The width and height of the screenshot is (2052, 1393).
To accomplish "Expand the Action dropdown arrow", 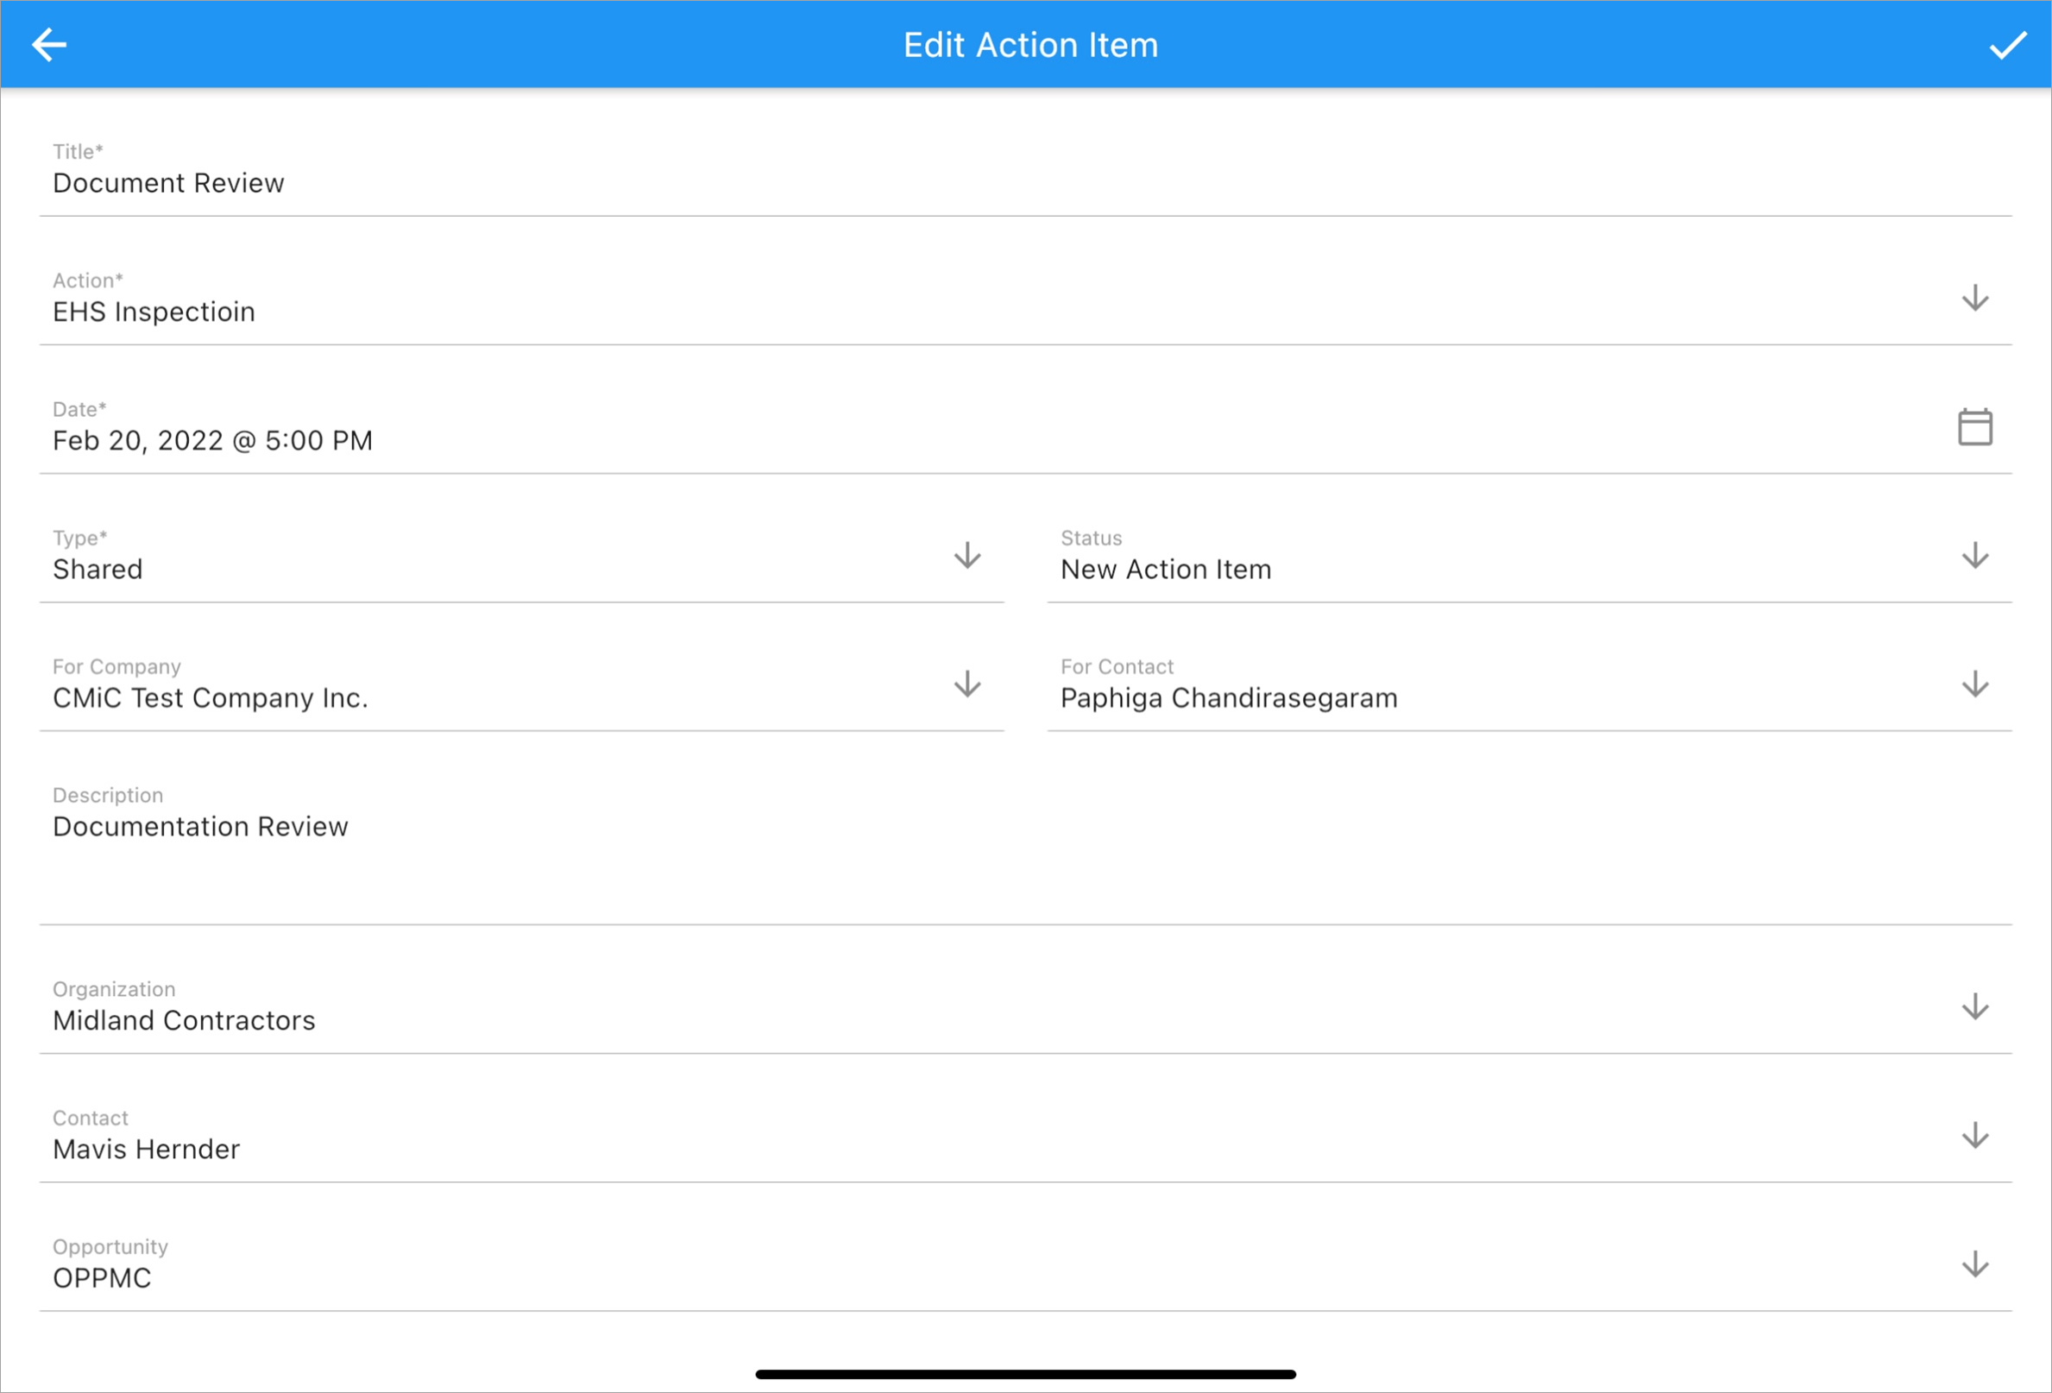I will (1974, 298).
